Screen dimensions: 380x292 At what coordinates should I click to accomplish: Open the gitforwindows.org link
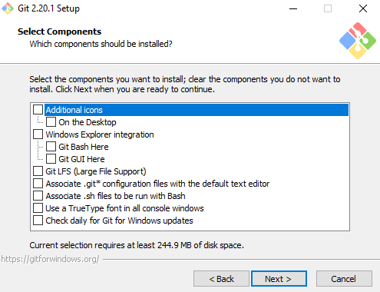(50, 259)
